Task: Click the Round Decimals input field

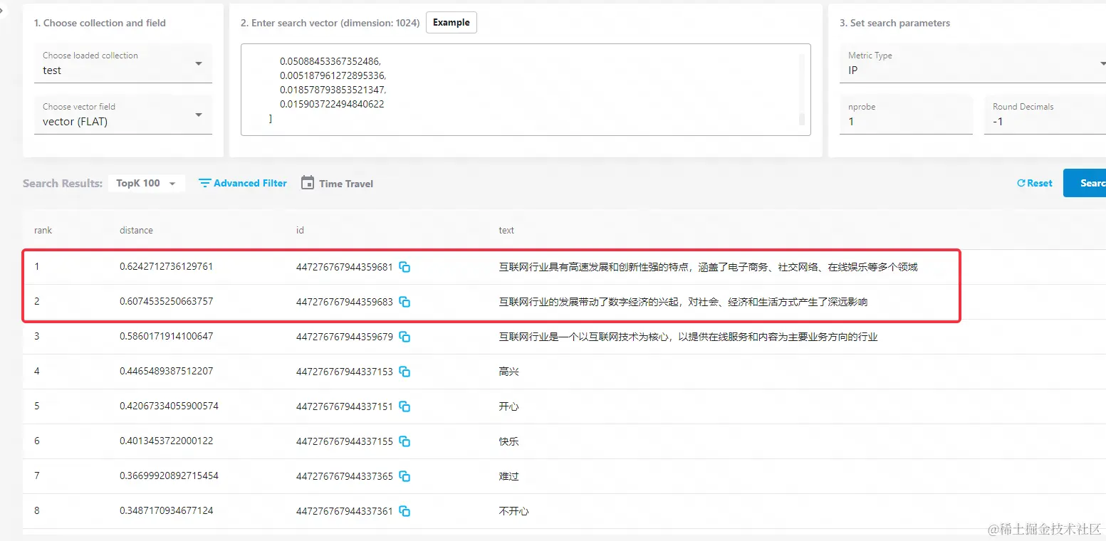Action: tap(1045, 115)
